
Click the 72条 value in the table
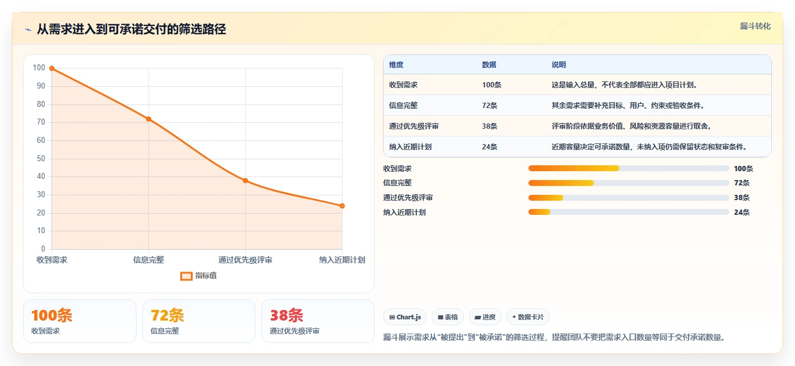pos(489,106)
